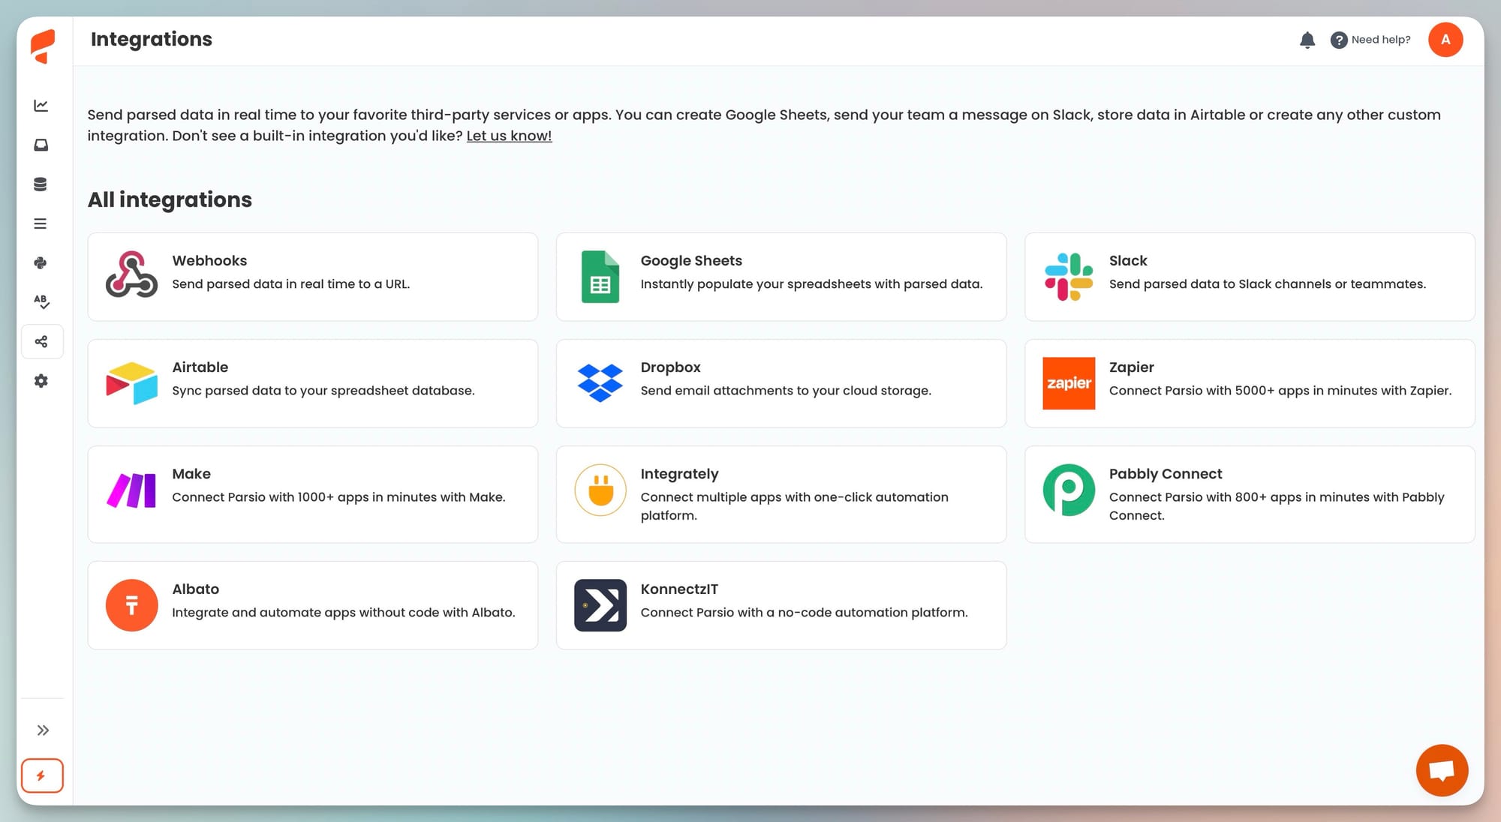
Task: Open the KonnectzIT integration title
Action: [x=679, y=589]
